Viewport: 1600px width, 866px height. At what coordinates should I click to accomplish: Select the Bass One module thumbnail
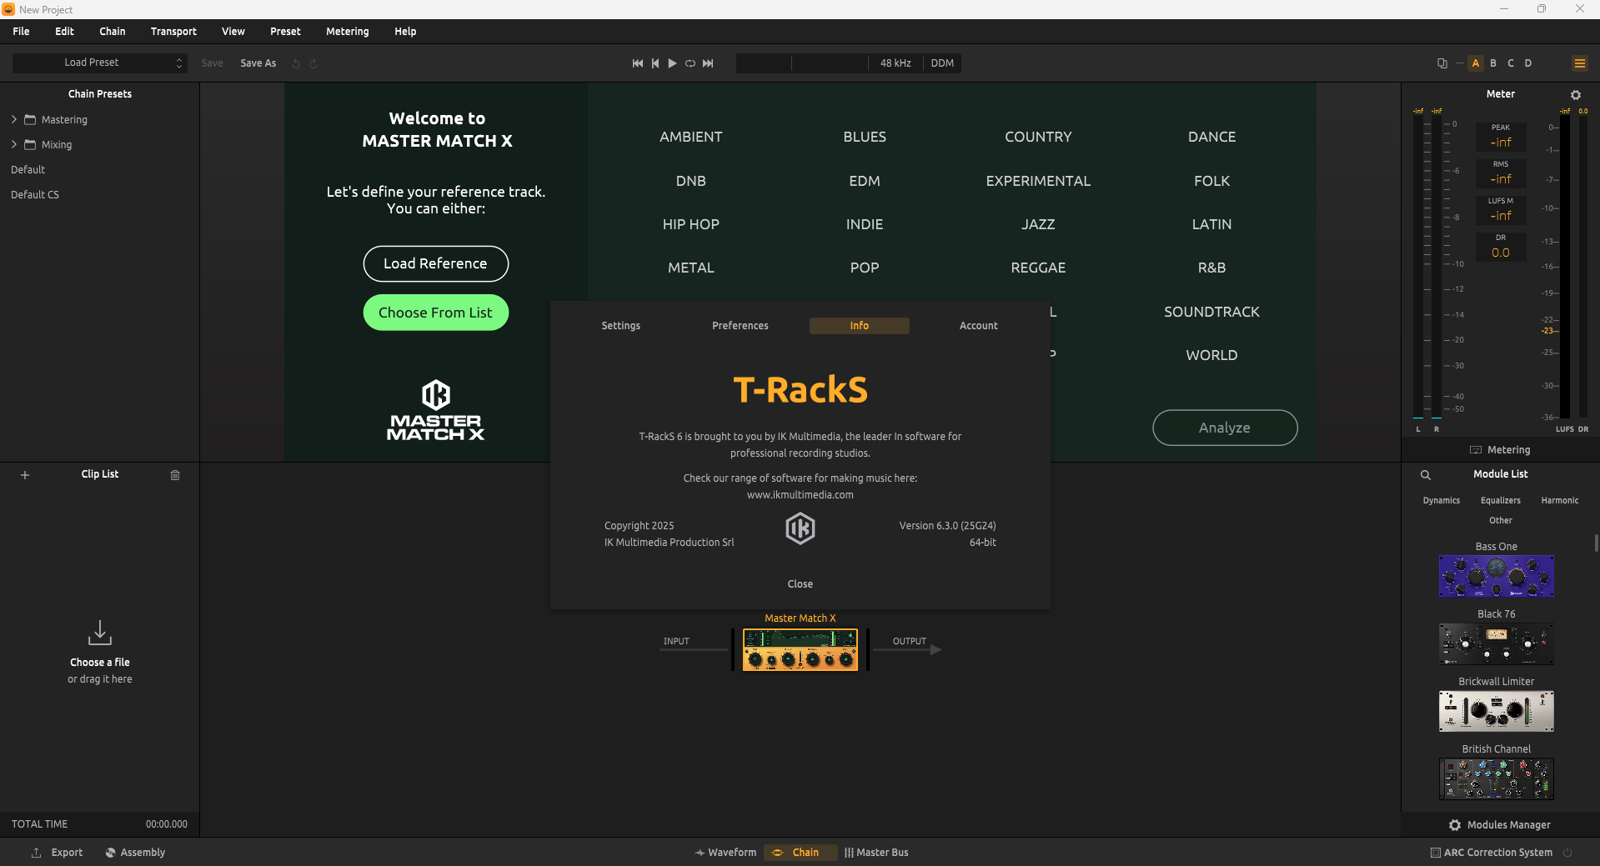click(1497, 576)
